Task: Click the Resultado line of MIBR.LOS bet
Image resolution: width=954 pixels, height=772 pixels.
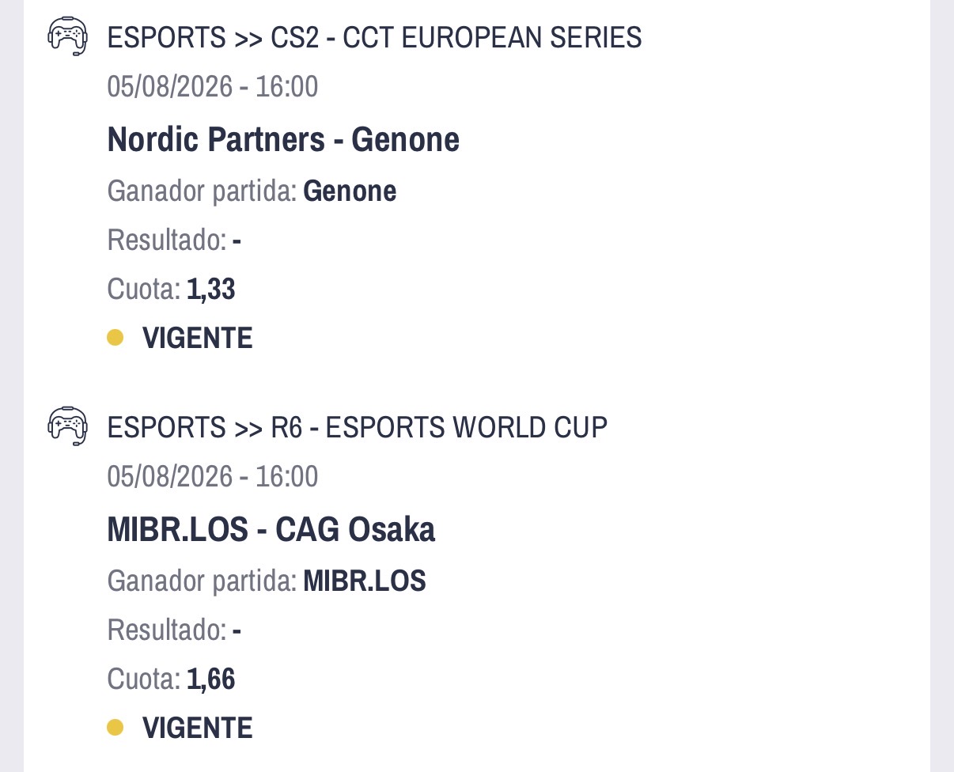Action: point(174,630)
